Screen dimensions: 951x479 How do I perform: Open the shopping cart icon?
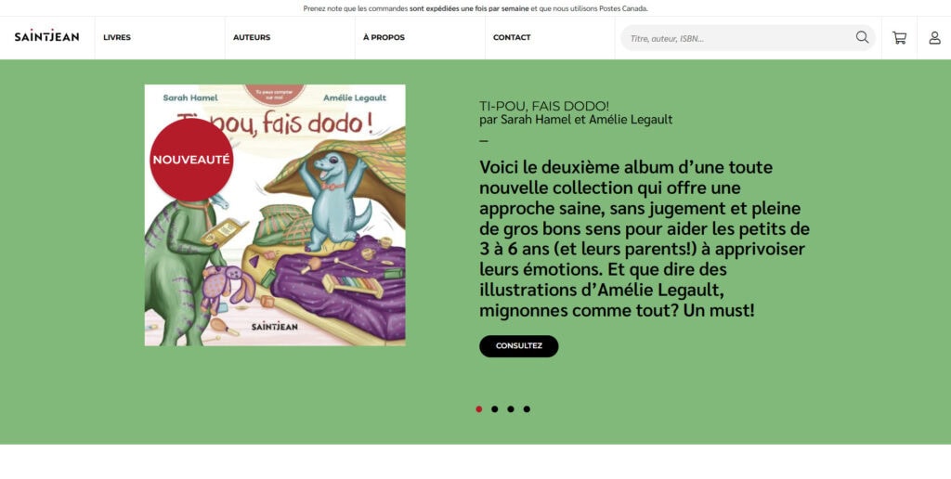click(899, 37)
